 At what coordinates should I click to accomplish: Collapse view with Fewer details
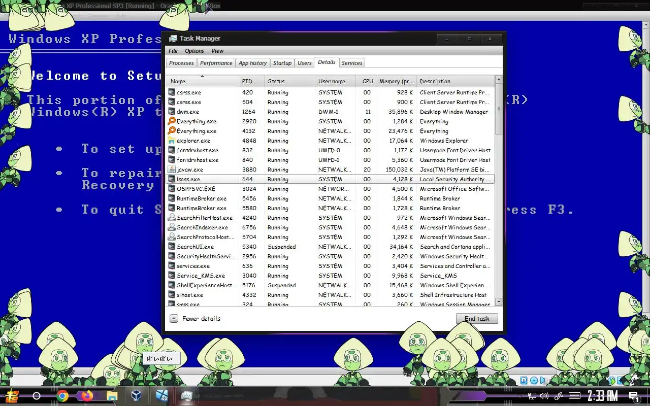click(x=196, y=319)
